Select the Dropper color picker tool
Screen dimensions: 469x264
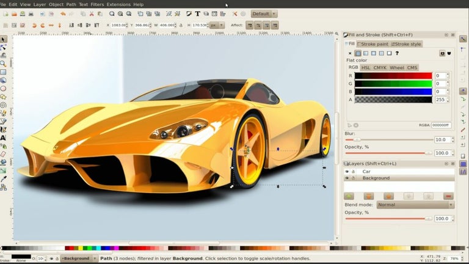(3, 179)
